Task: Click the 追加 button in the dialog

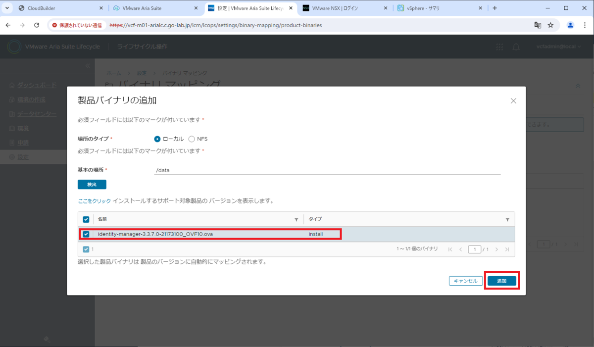Action: pyautogui.click(x=502, y=281)
